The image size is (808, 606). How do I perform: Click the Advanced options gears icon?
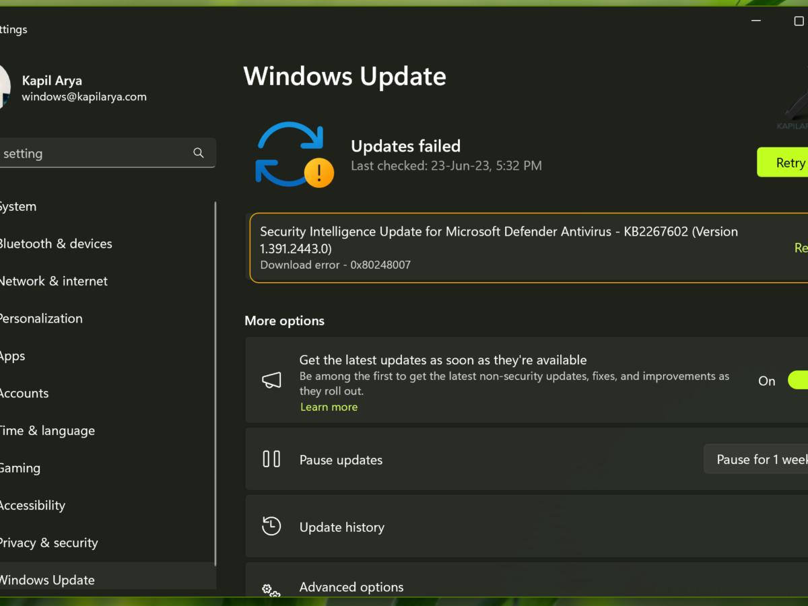coord(271,590)
